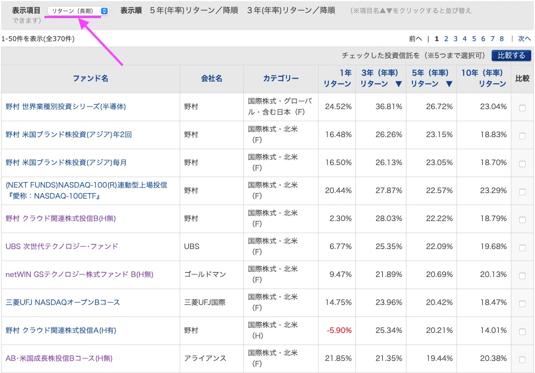Click the negative -5.90% return value
535x373 pixels.
pos(339,330)
